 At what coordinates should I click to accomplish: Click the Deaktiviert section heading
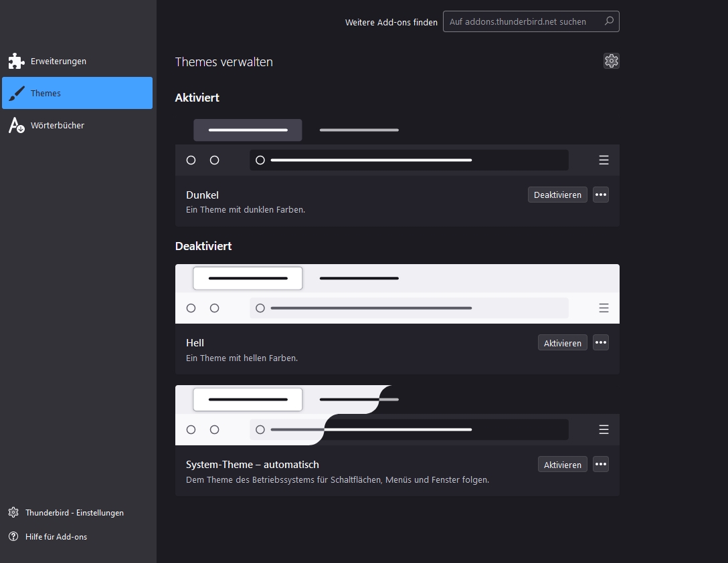(203, 246)
